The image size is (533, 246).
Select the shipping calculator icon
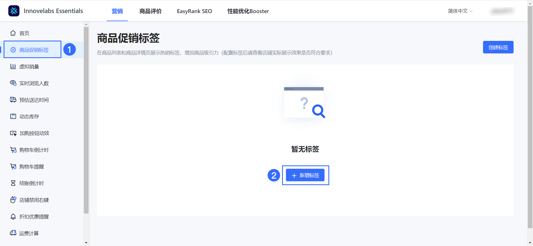13,233
